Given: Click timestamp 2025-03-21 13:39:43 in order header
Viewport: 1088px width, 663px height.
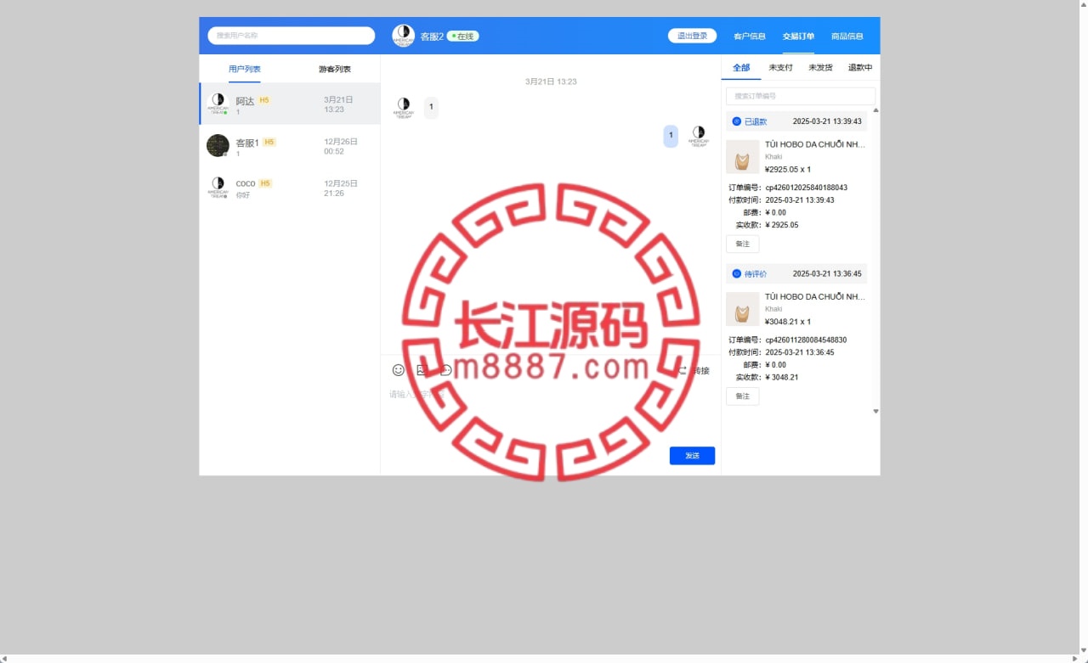Looking at the screenshot, I should [827, 121].
